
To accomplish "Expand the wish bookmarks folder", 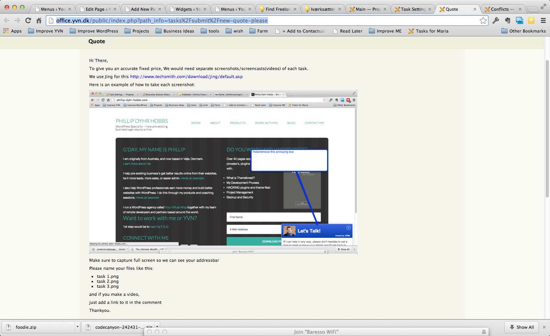I will click(x=234, y=31).
